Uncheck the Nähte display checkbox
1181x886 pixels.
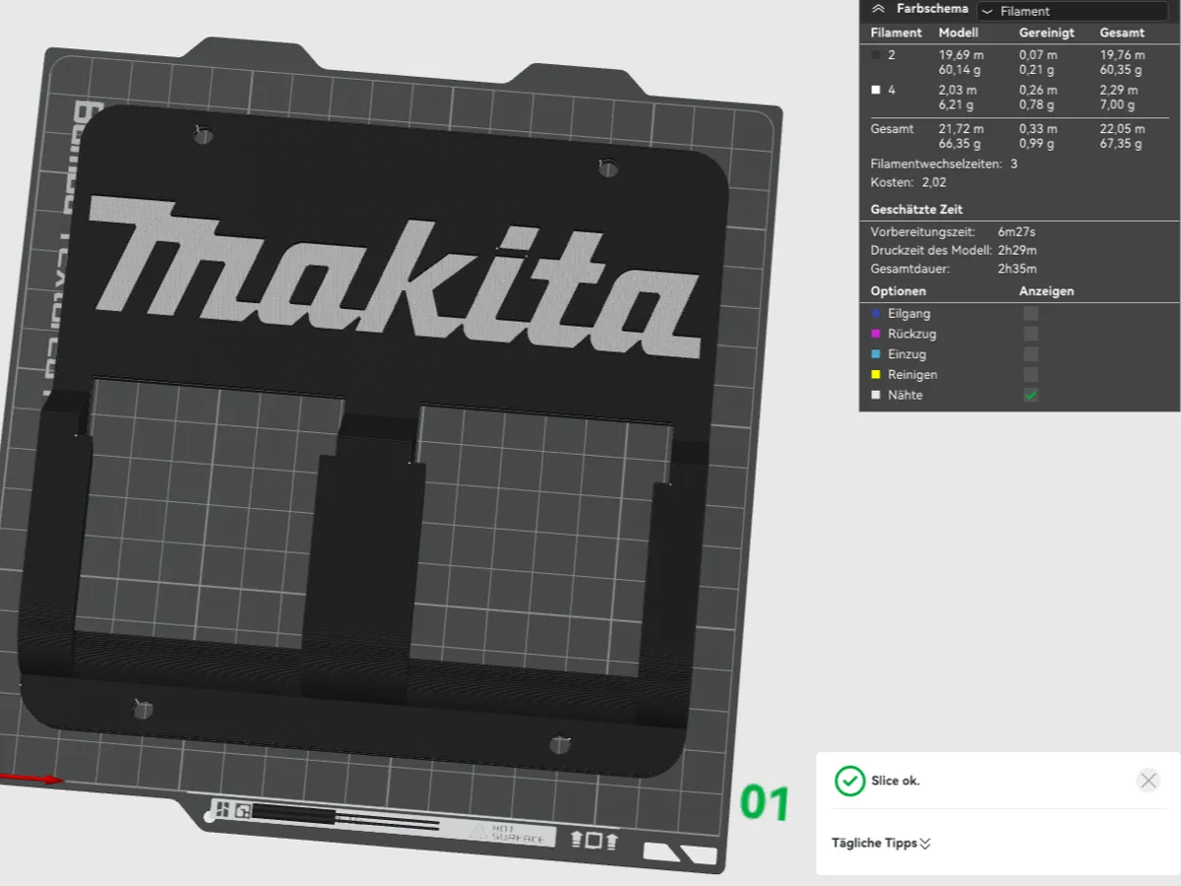click(1030, 395)
